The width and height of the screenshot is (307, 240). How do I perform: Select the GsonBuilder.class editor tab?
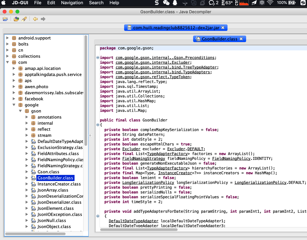click(x=219, y=39)
